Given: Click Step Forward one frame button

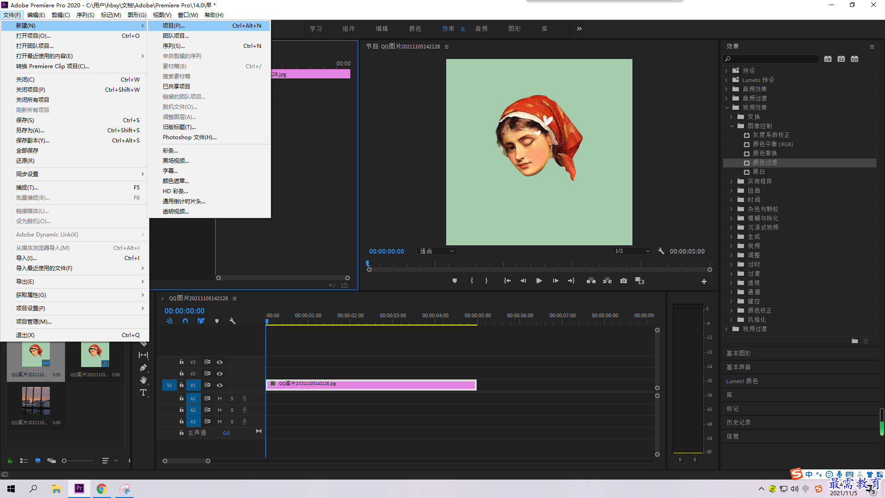Looking at the screenshot, I should pyautogui.click(x=555, y=281).
